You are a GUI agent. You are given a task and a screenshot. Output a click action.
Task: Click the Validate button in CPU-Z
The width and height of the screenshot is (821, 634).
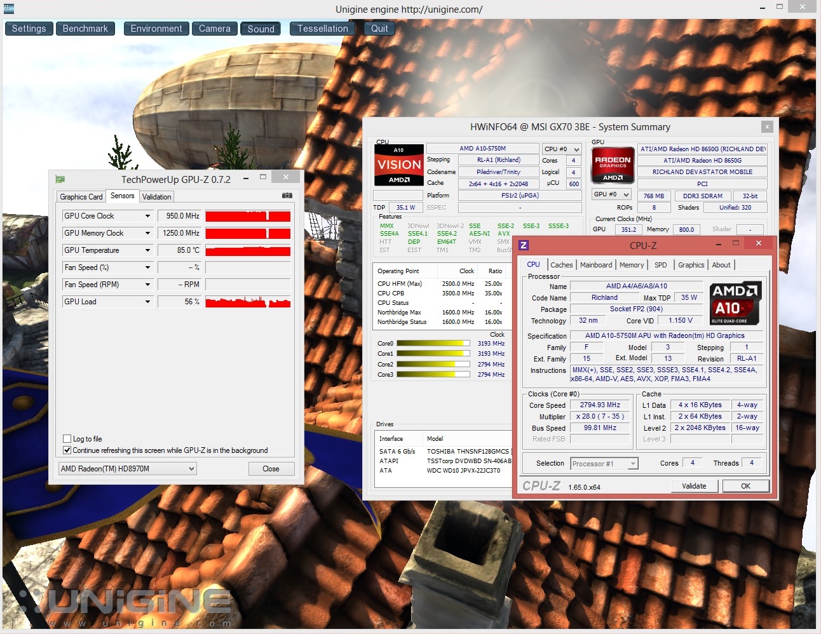[x=694, y=486]
